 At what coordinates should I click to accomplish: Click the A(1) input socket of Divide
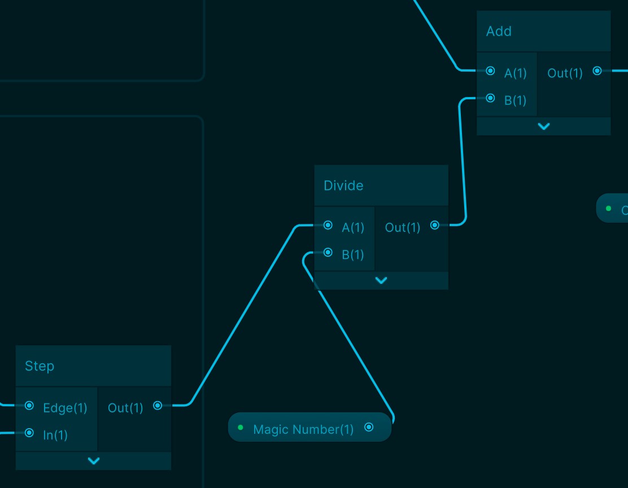click(x=328, y=225)
